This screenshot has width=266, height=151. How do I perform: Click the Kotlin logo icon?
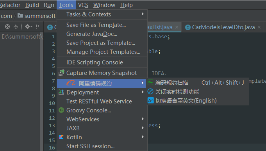click(61, 137)
